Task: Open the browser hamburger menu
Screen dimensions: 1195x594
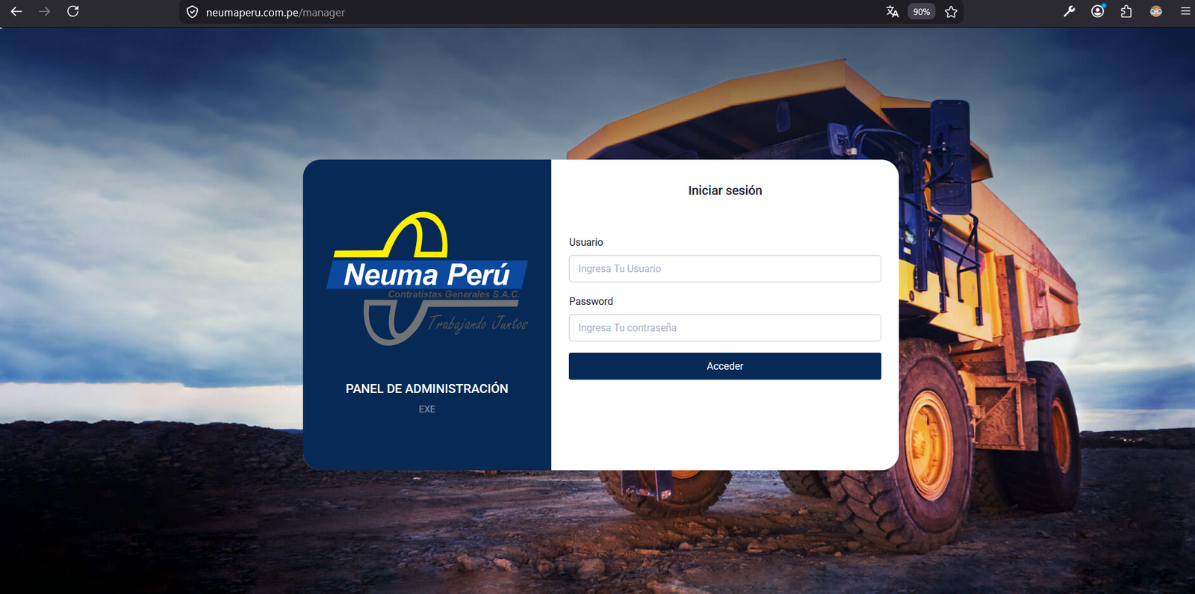Action: pos(1185,12)
